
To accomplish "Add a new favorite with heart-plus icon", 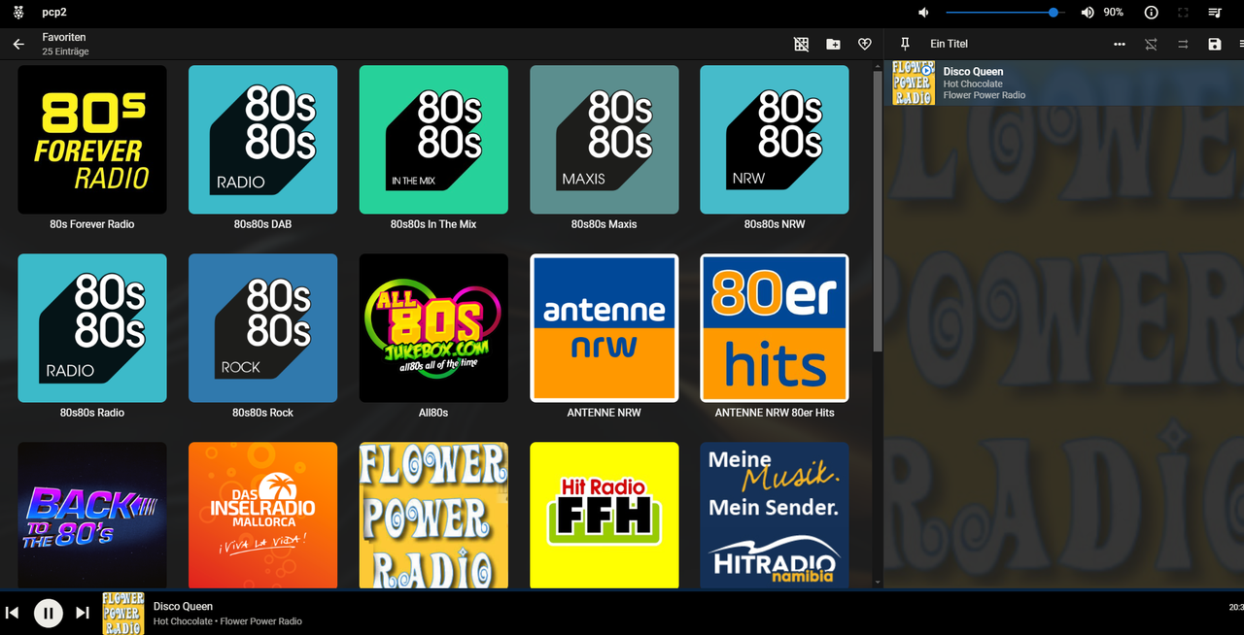I will pos(865,44).
